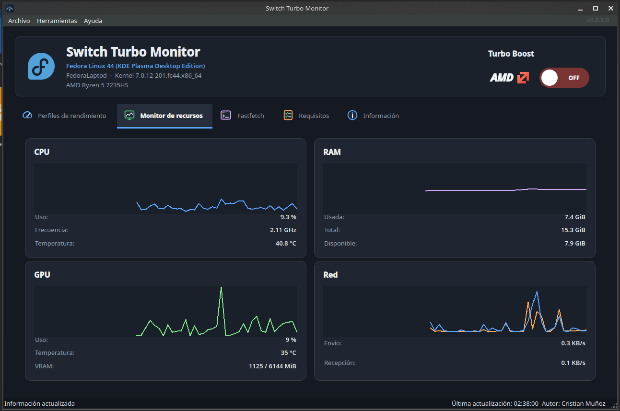The image size is (620, 411).
Task: Open the Fastfetch tab
Action: (x=243, y=116)
